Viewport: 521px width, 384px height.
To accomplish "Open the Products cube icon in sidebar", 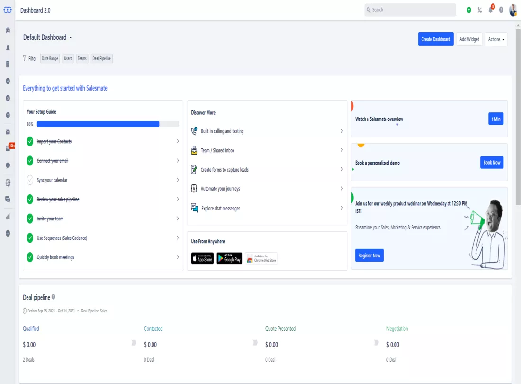I will click(8, 115).
